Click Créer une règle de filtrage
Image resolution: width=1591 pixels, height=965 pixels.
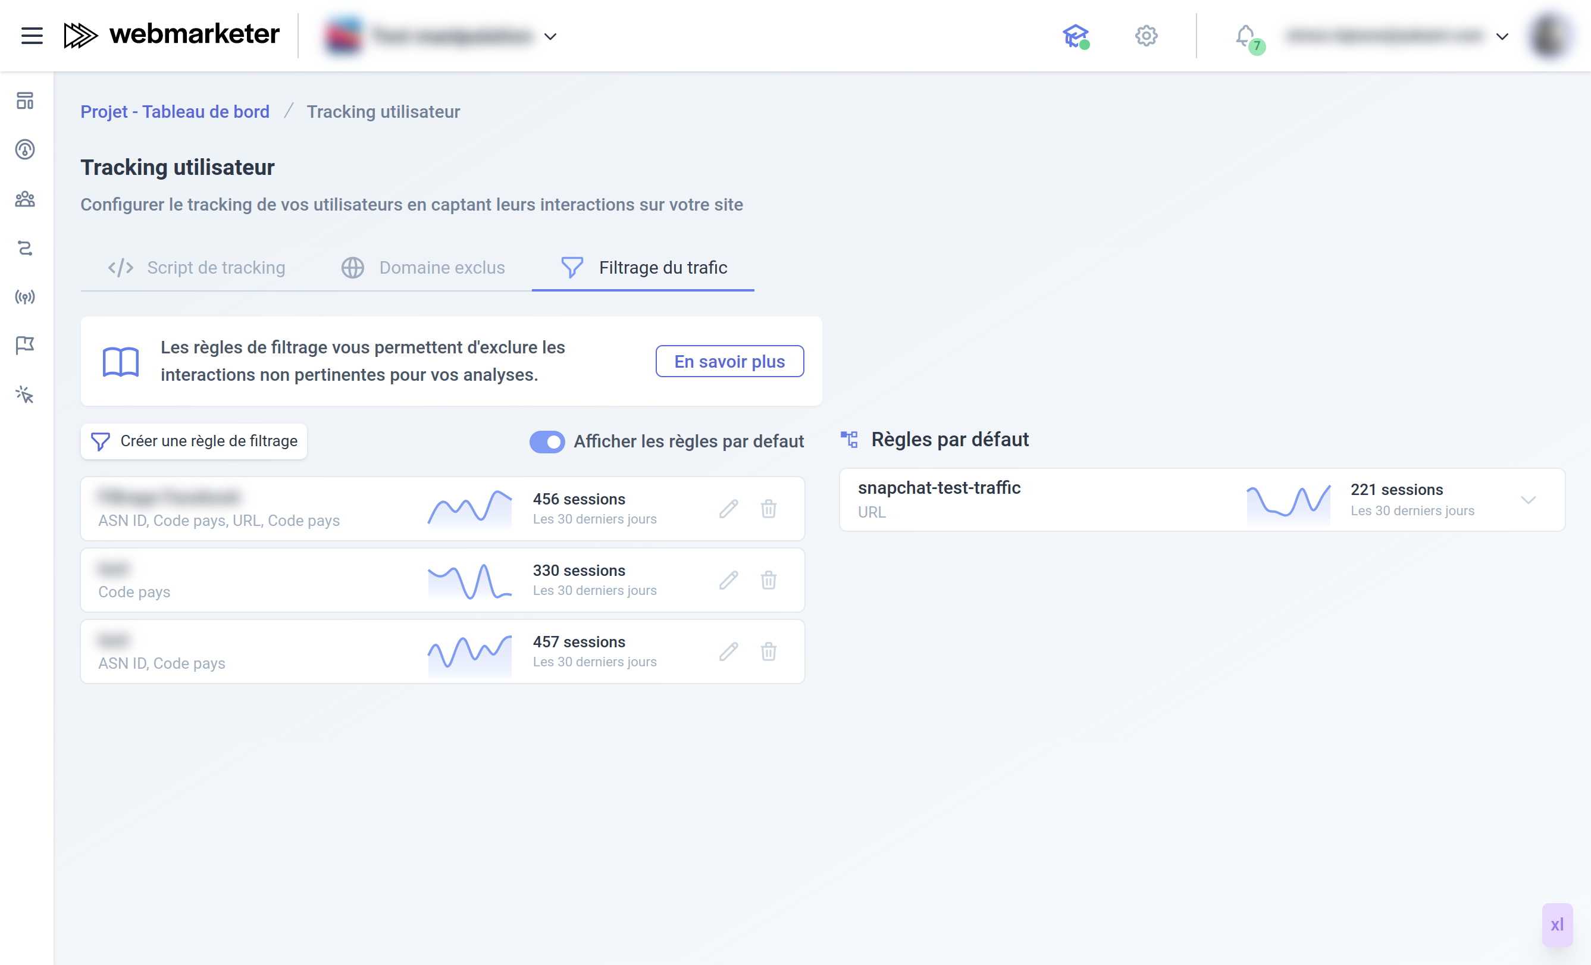[x=194, y=441]
